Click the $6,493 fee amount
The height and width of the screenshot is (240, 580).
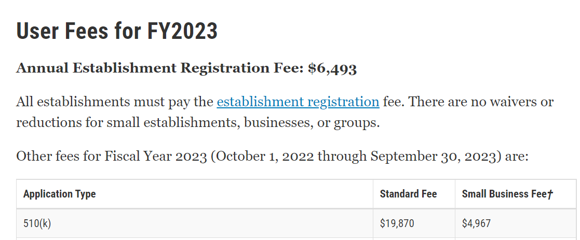pos(332,68)
